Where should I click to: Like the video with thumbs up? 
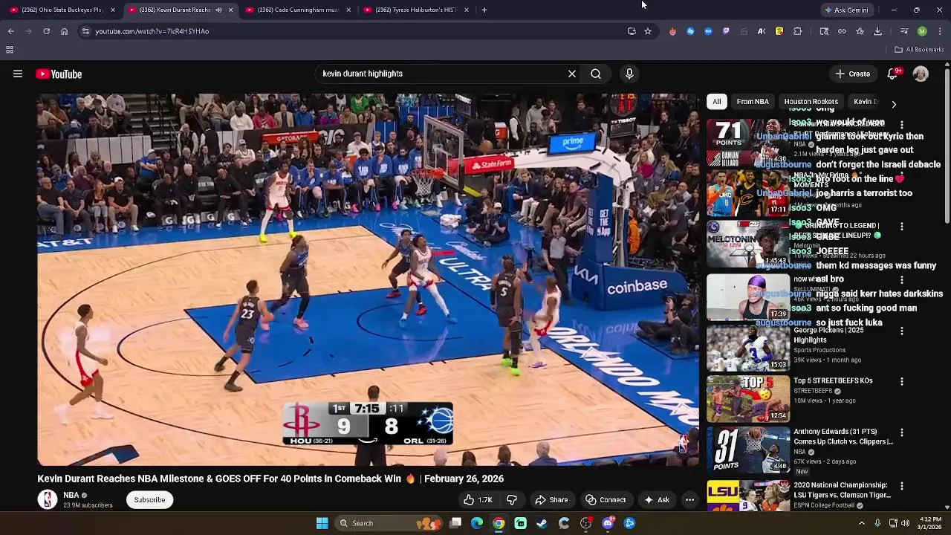(x=478, y=500)
